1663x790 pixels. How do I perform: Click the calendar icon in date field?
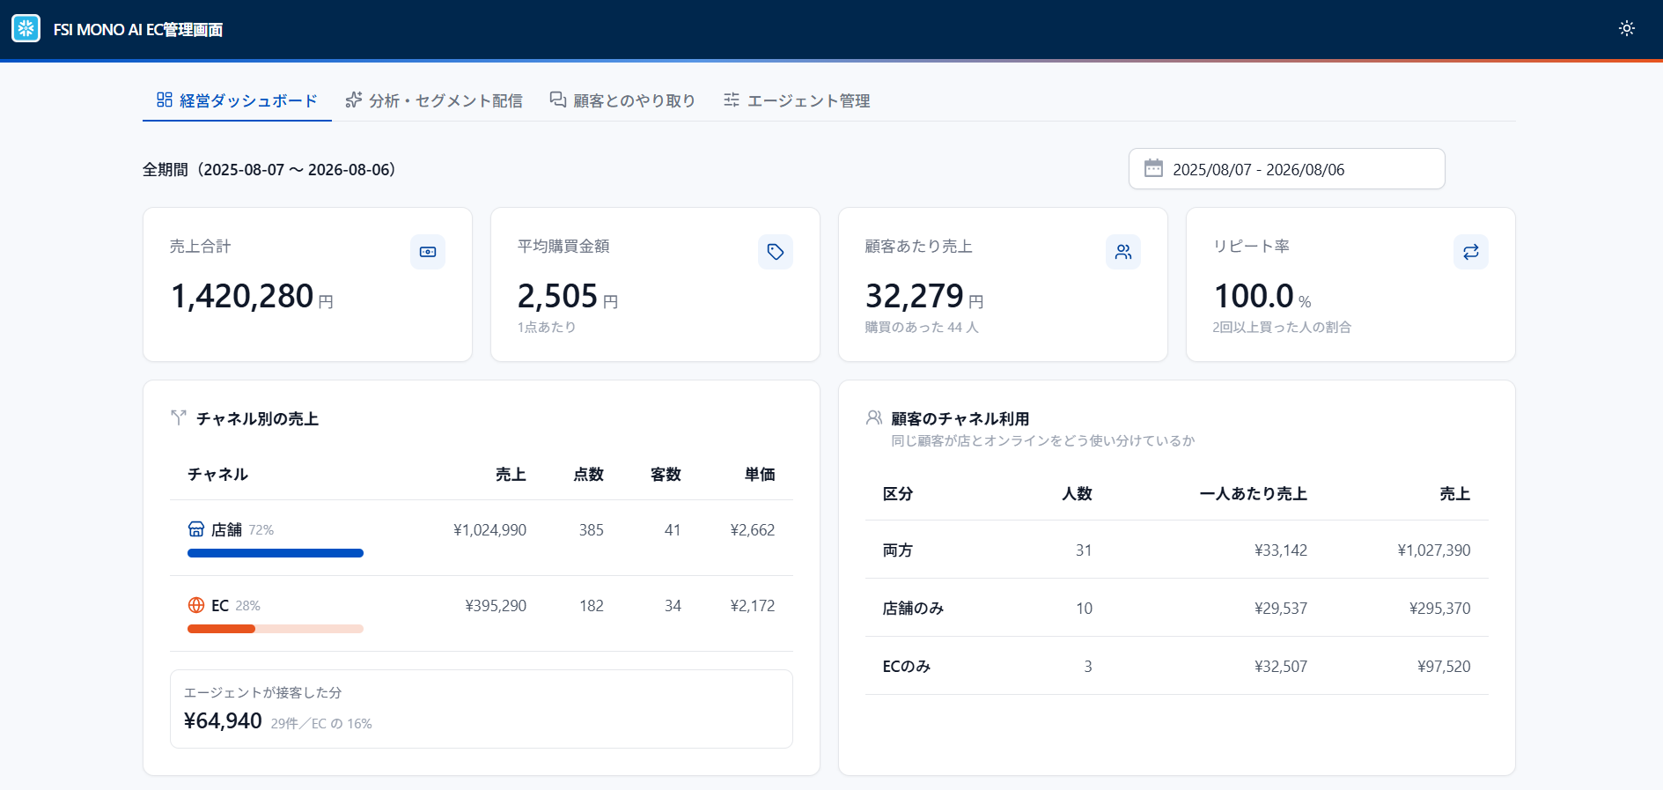coord(1153,168)
